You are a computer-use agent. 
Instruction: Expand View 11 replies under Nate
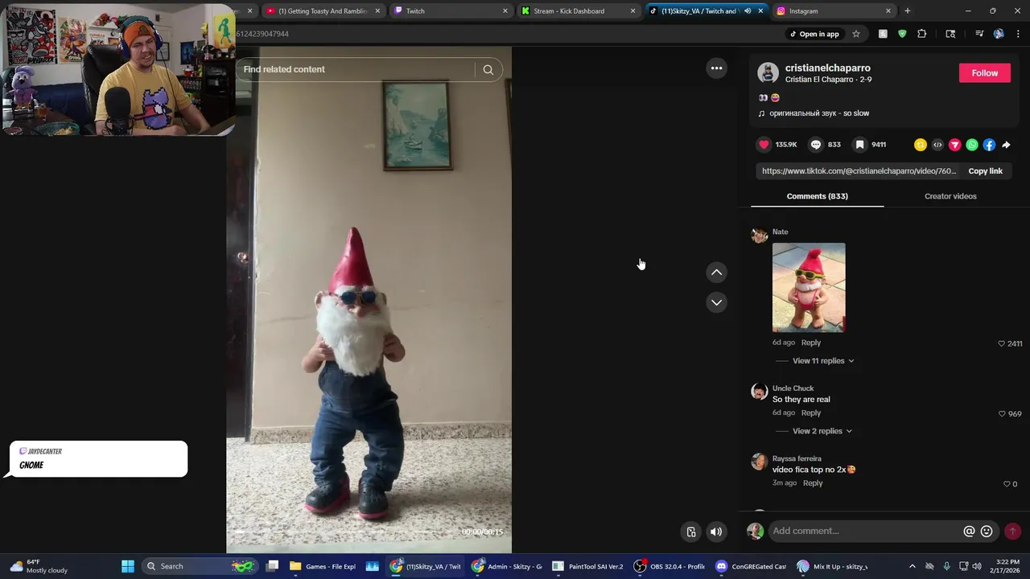[x=823, y=361]
